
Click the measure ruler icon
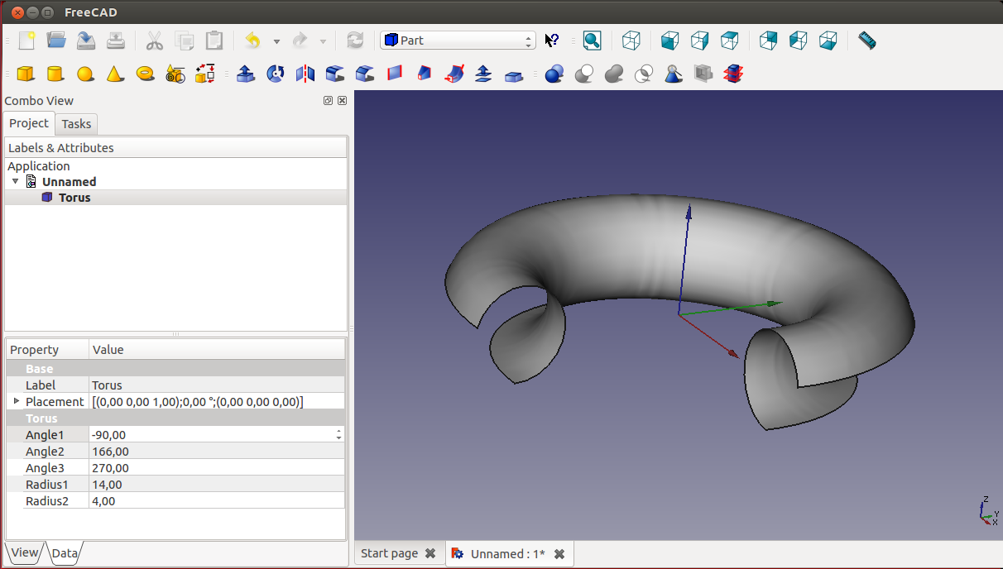click(x=866, y=41)
